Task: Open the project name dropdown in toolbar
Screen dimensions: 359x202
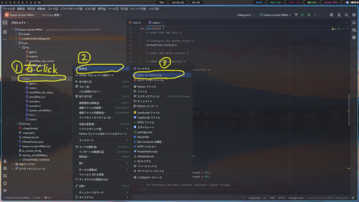Action: tap(21, 15)
